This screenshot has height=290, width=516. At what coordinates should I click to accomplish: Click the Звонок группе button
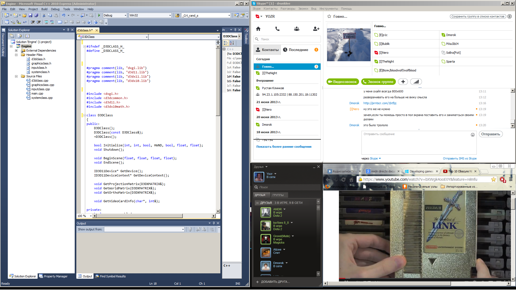[378, 82]
